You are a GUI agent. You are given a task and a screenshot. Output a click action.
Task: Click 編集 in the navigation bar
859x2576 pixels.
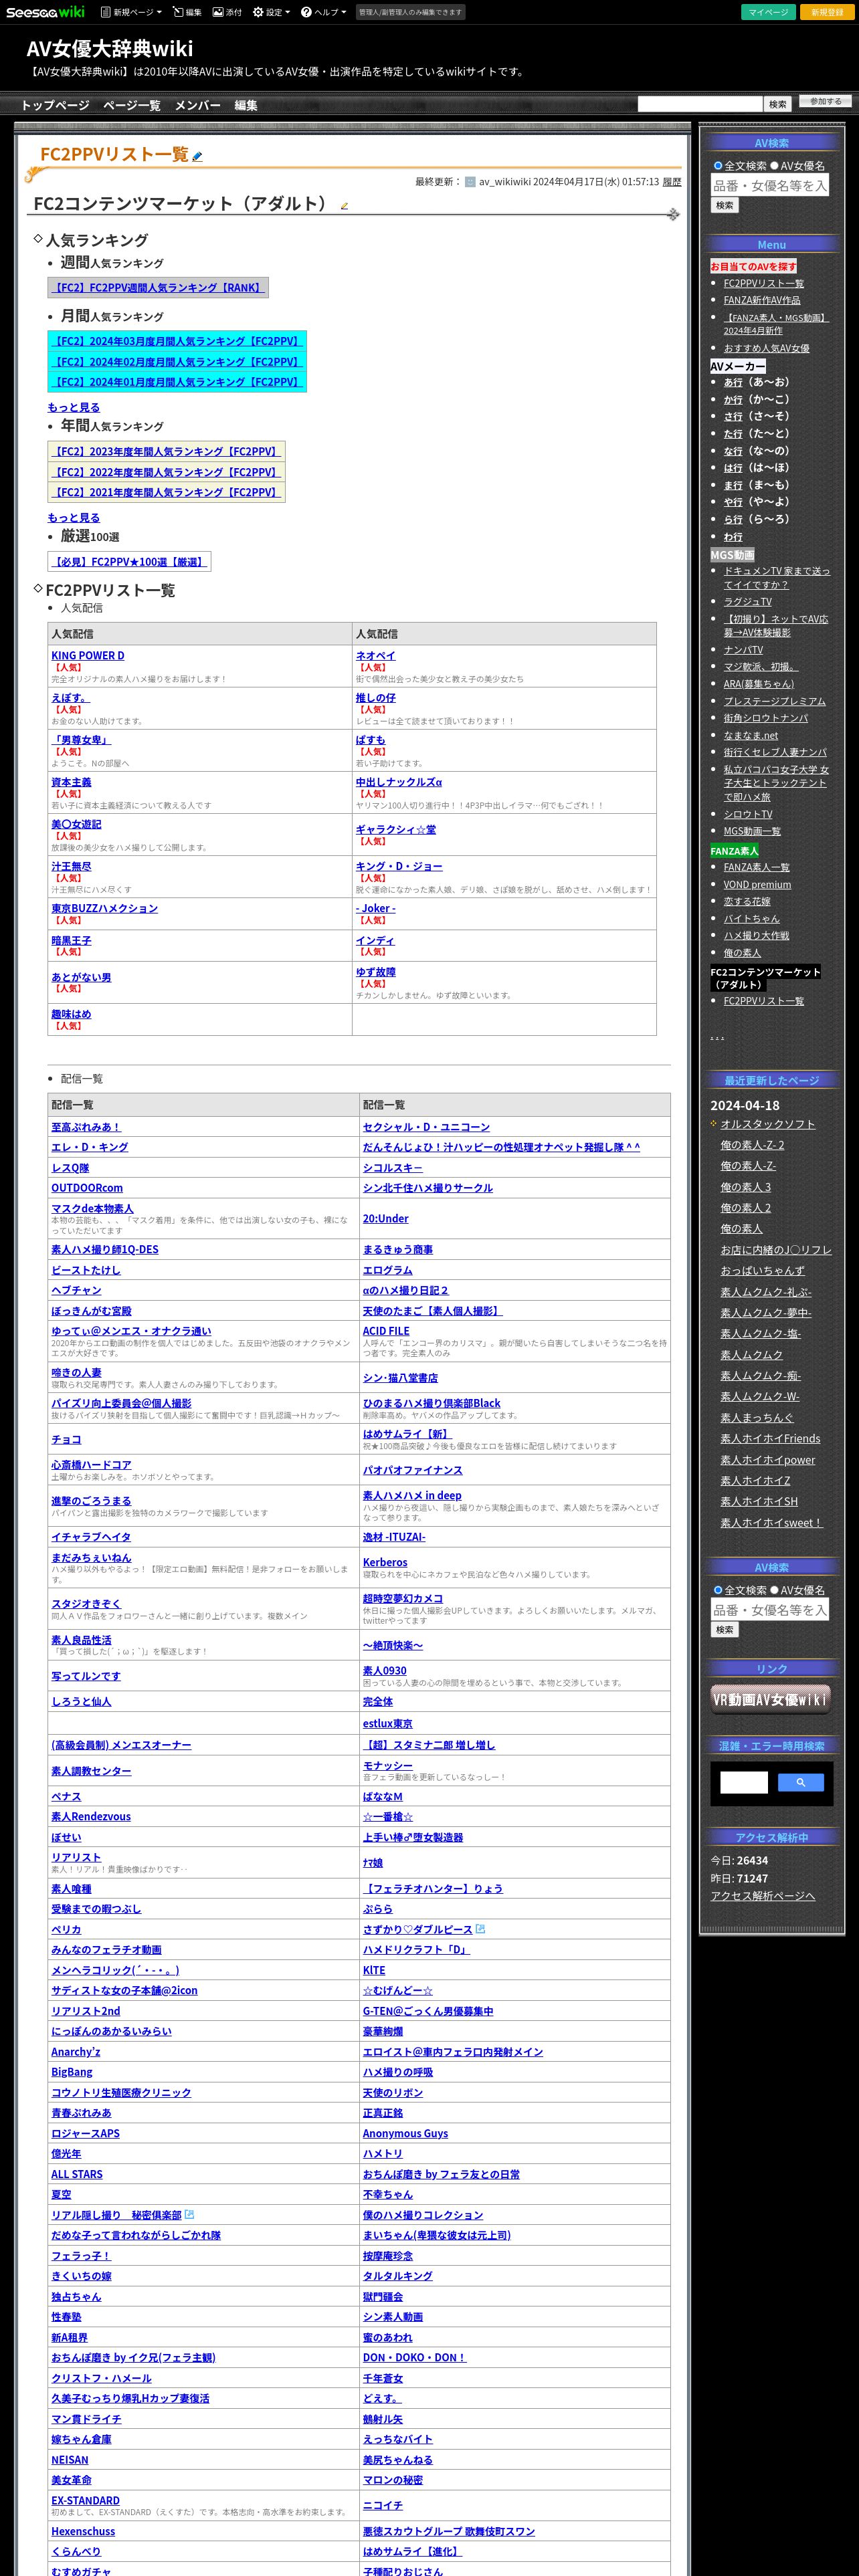coord(246,105)
